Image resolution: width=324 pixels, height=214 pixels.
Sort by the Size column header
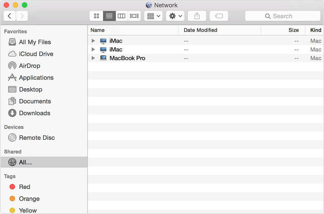283,30
